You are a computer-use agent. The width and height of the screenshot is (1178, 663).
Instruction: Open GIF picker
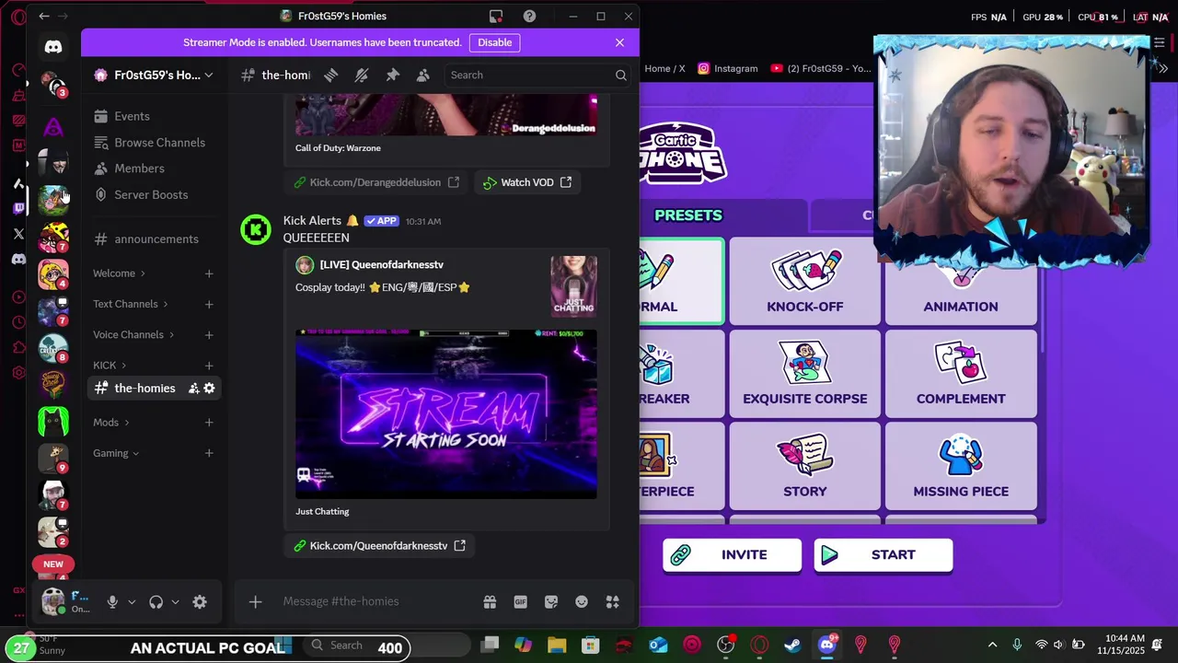click(x=520, y=602)
